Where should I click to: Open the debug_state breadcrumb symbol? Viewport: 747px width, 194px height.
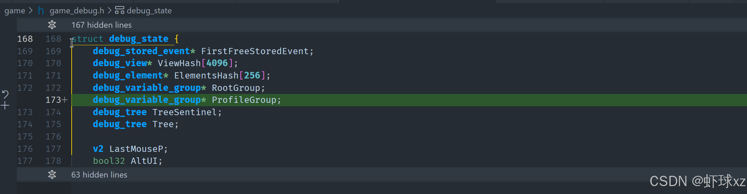(x=149, y=11)
